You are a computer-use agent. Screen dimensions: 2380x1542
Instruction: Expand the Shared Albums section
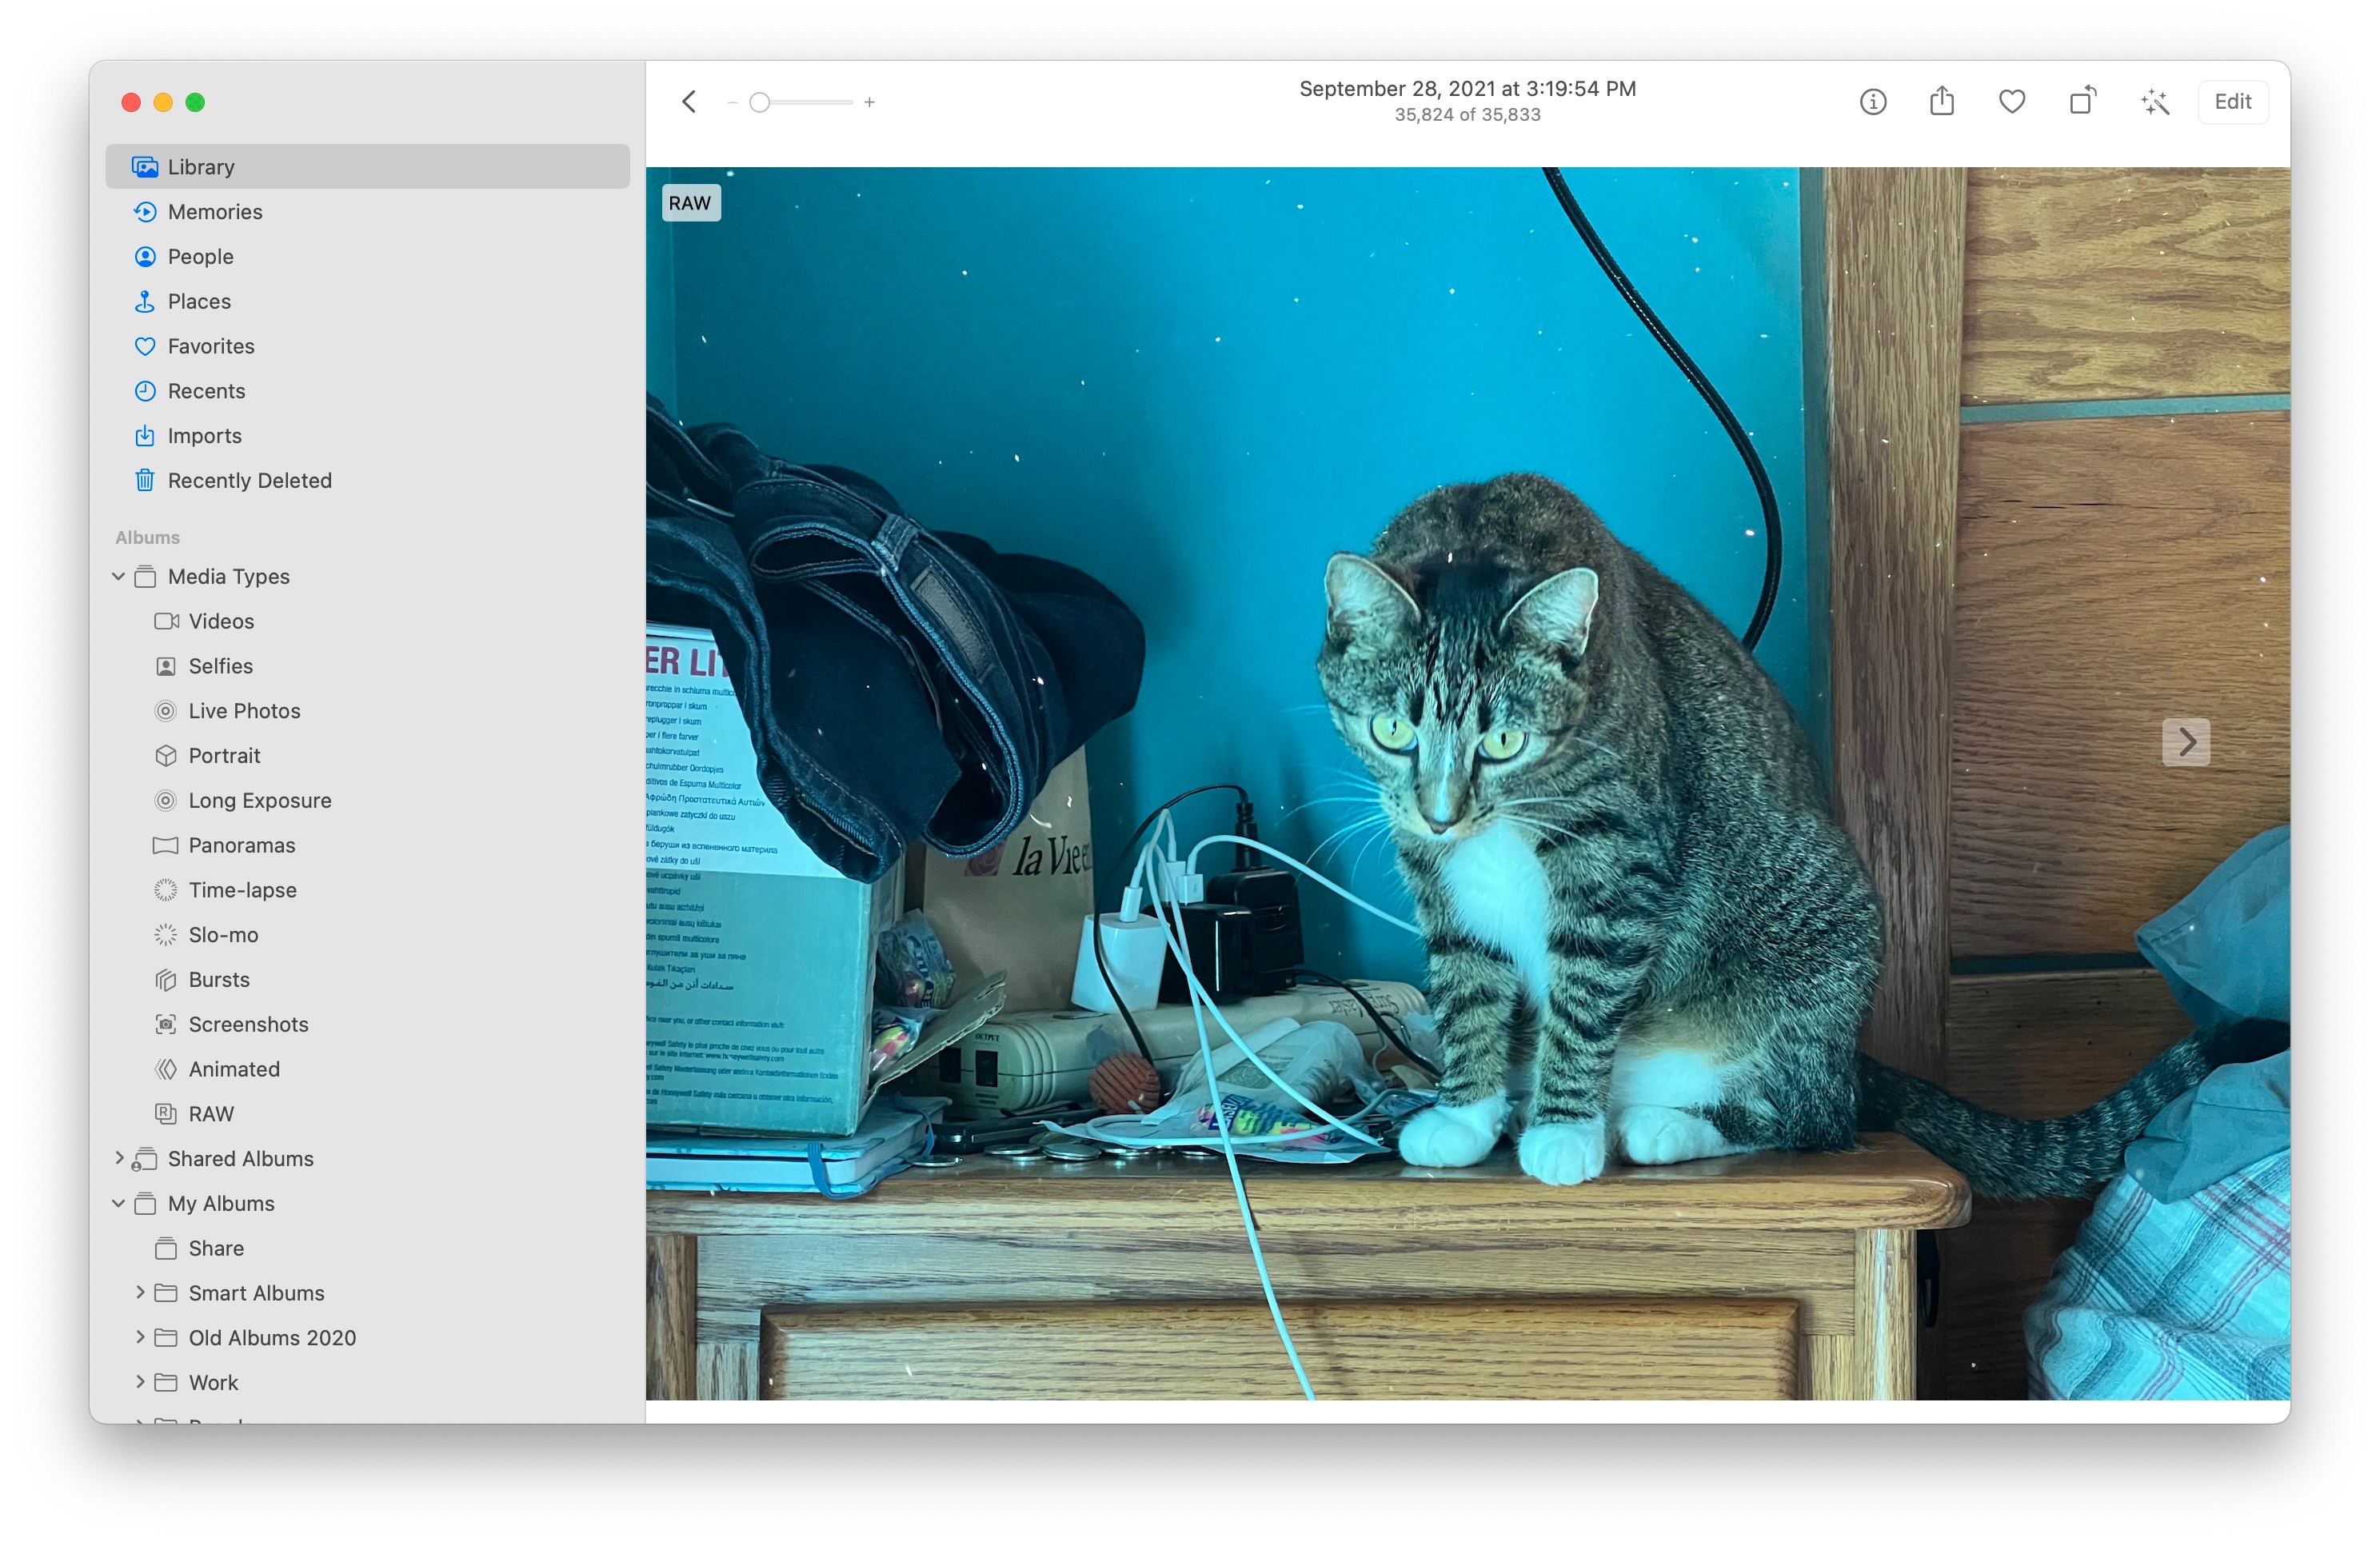pyautogui.click(x=118, y=1158)
